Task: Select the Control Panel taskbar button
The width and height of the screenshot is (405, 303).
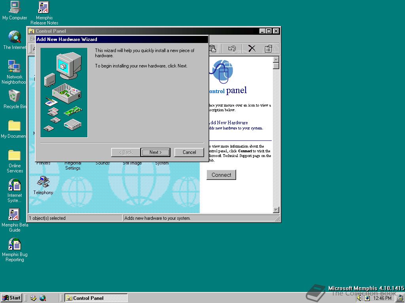Action: click(96, 298)
